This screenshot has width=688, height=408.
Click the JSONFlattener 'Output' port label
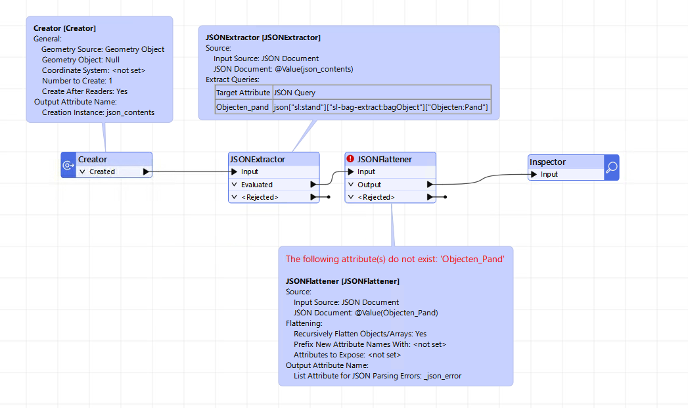pyautogui.click(x=369, y=185)
